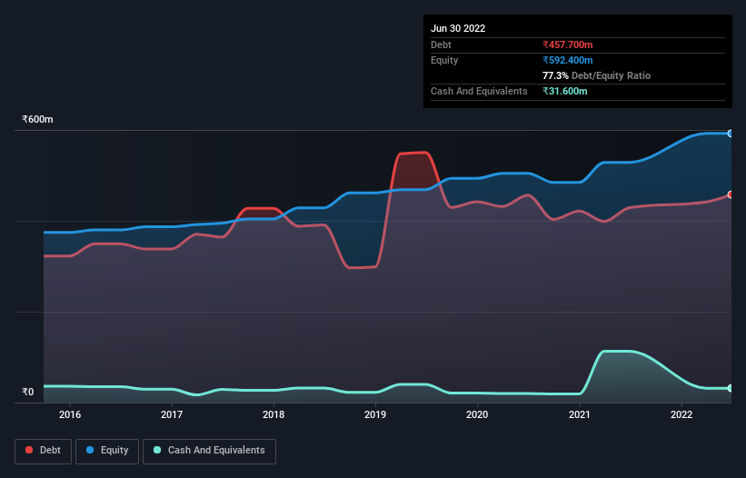Click the blue Equity endpoint marker
Image resolution: width=746 pixels, height=478 pixels.
(731, 134)
